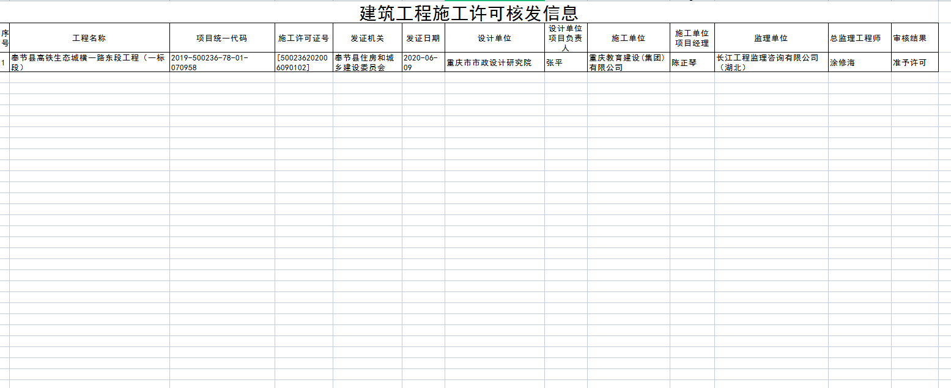Click the 序号 header cell
951x388 pixels.
5,38
